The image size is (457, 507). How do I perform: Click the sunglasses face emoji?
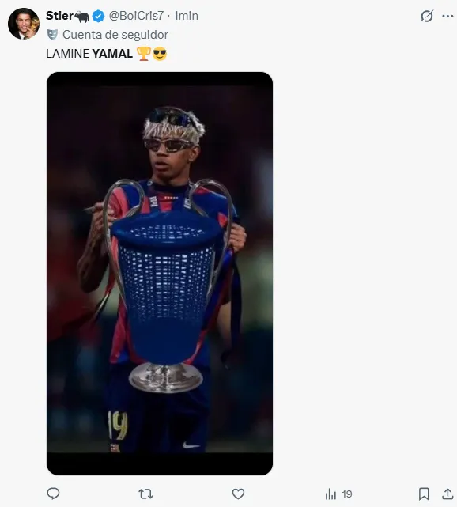pos(160,54)
